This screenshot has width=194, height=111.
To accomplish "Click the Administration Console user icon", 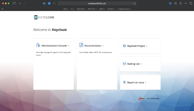I will point(38,45).
